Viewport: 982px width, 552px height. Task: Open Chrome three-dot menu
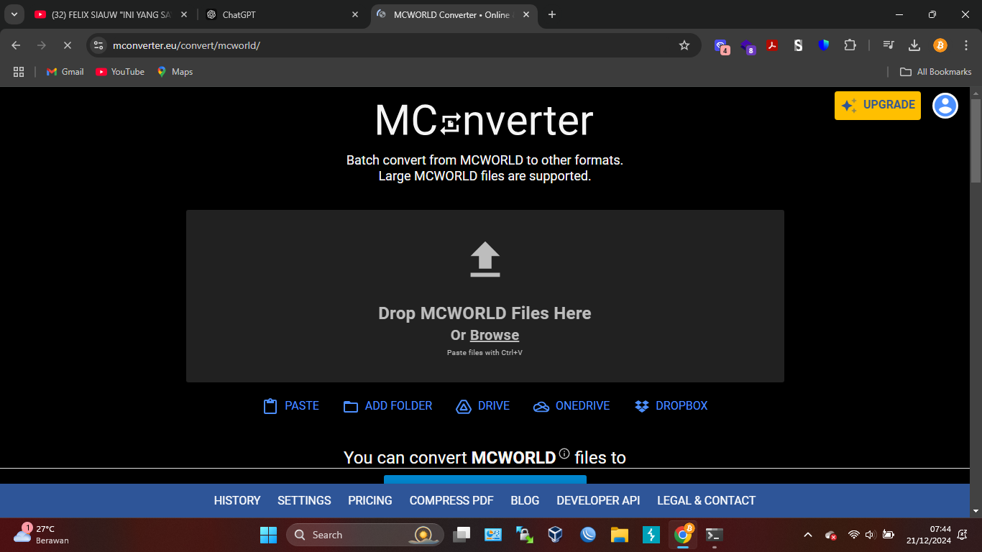click(965, 45)
